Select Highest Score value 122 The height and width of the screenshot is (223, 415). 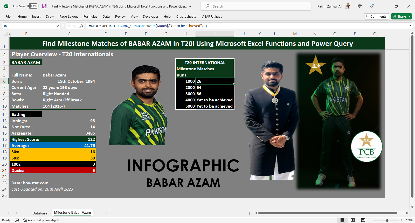click(x=69, y=139)
